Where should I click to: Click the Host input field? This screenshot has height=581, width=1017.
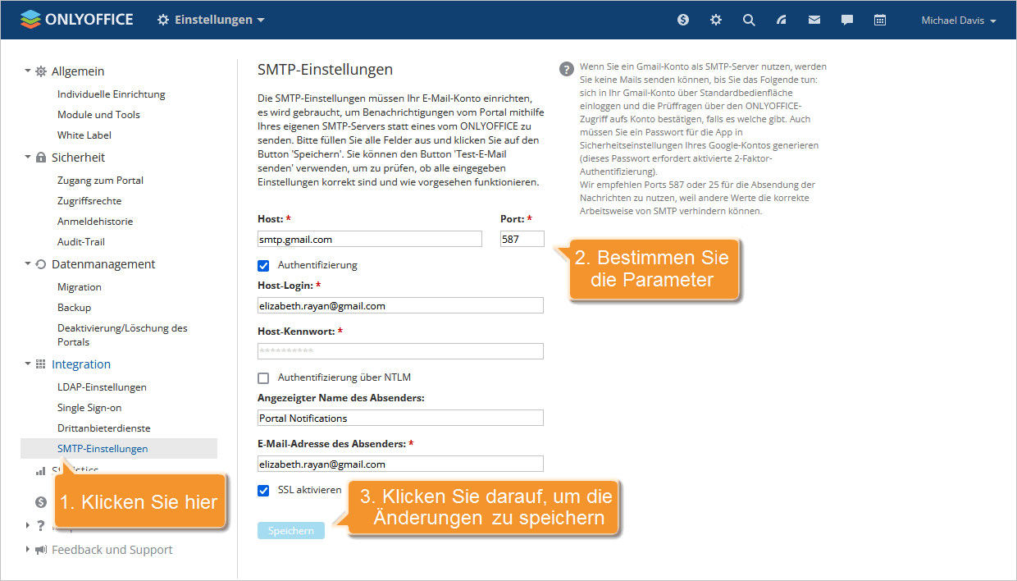[x=370, y=239]
